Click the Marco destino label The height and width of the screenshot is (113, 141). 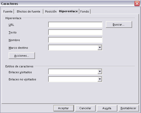(18, 48)
